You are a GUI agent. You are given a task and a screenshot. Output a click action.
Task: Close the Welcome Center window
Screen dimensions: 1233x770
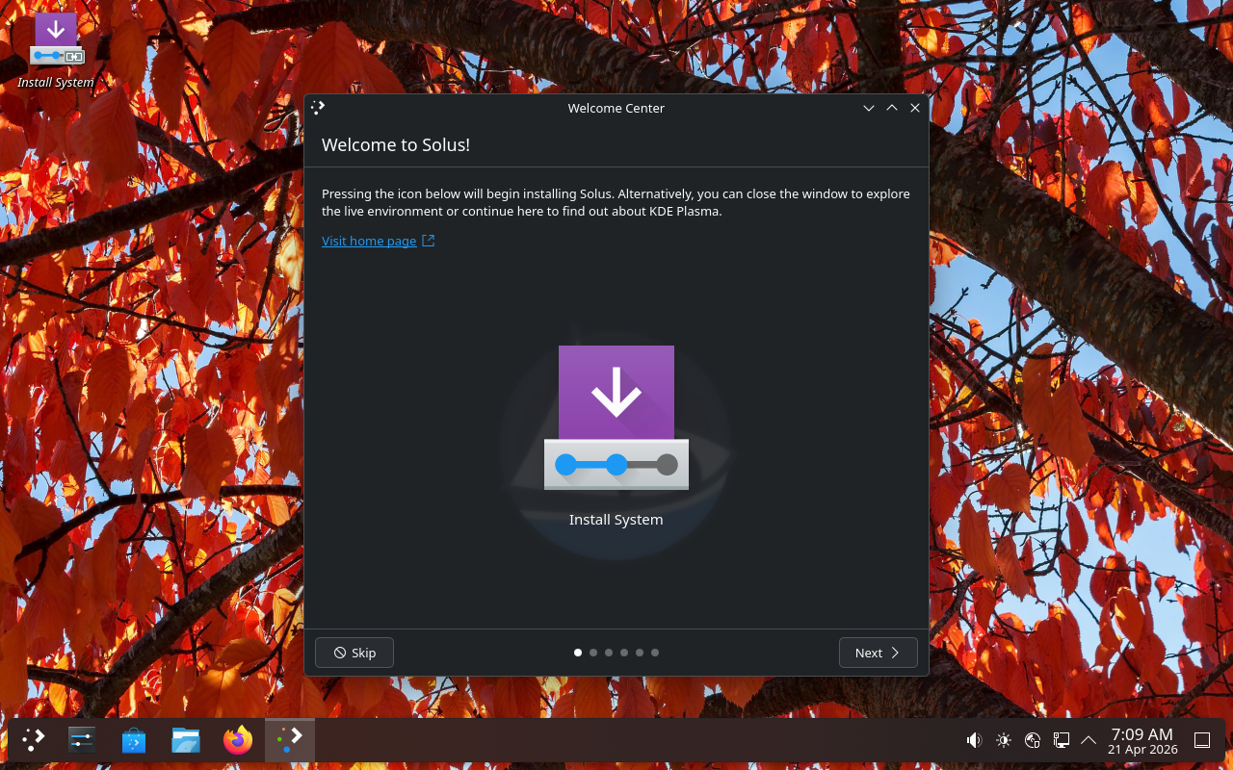coord(915,108)
